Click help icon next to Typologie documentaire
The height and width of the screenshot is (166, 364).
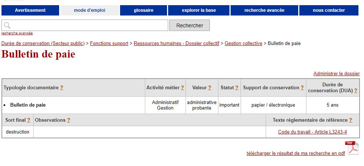pos(61,88)
